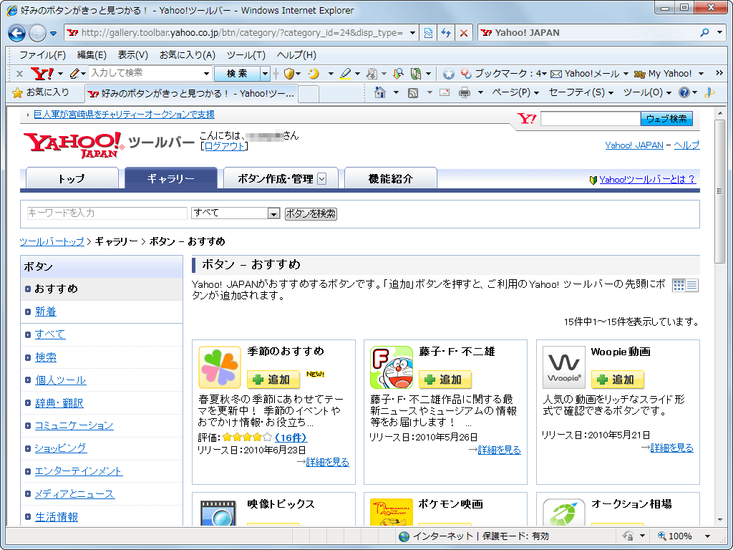Click the Woopie logo thumbnail
The image size is (733, 550).
point(564,367)
